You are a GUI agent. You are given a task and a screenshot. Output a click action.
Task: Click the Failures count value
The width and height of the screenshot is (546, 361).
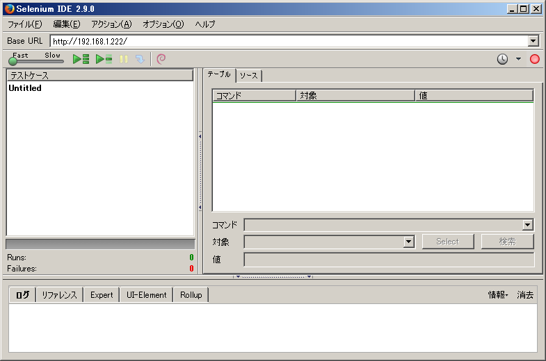191,269
